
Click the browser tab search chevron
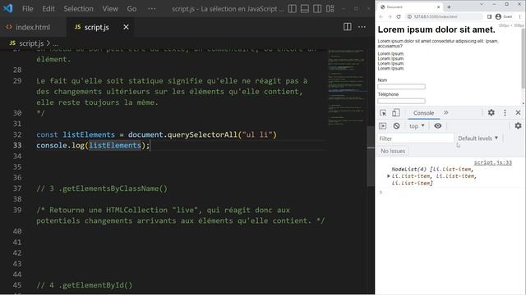point(482,4)
